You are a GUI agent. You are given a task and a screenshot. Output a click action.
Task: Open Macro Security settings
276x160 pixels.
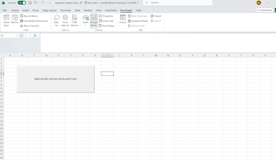(29, 26)
